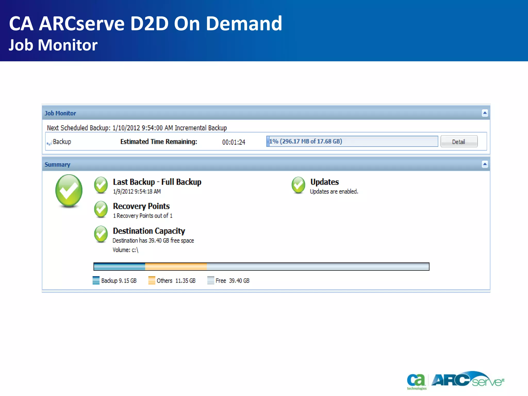Click the orange Others legend swatch
This screenshot has width=528, height=396.
pyautogui.click(x=152, y=280)
